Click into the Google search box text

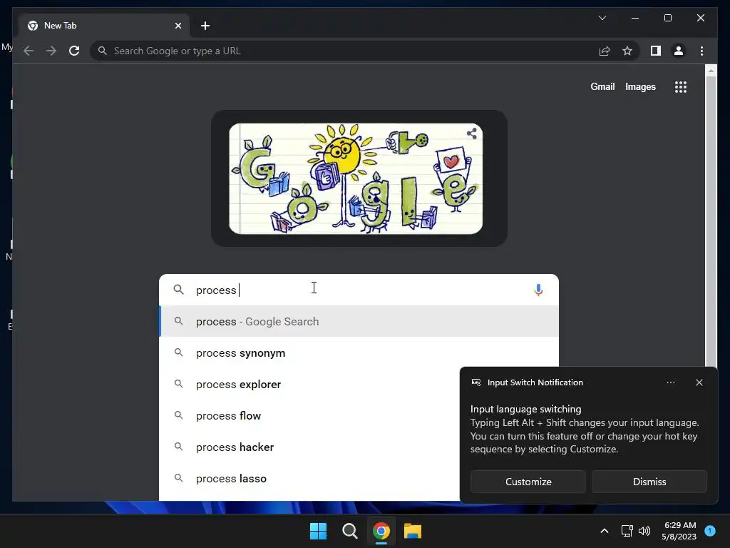(359, 290)
